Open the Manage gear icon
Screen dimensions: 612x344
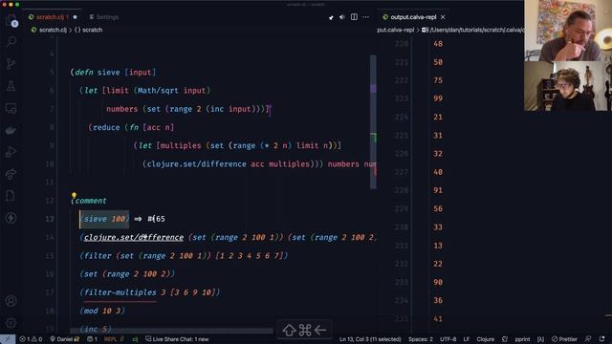pyautogui.click(x=11, y=323)
